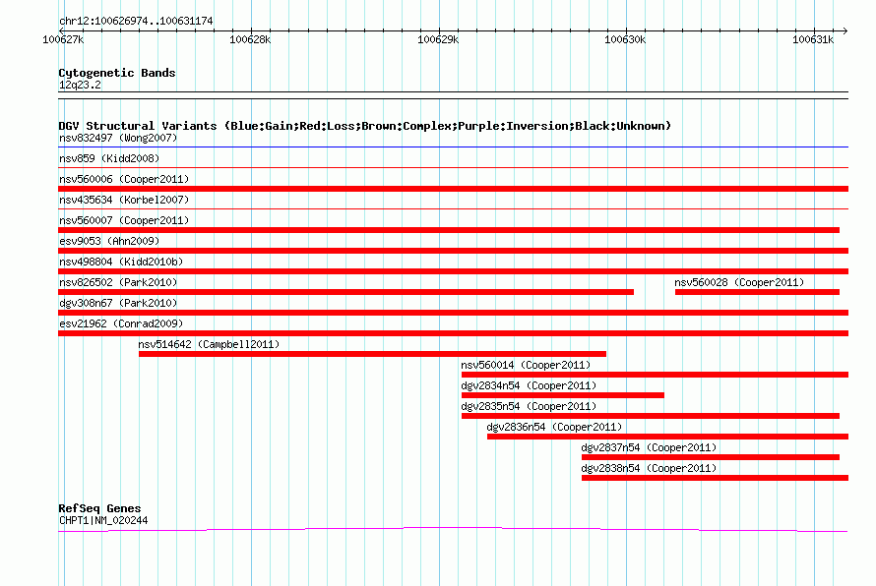
Task: Click the 100628k ruler tick label
Action: (x=250, y=39)
